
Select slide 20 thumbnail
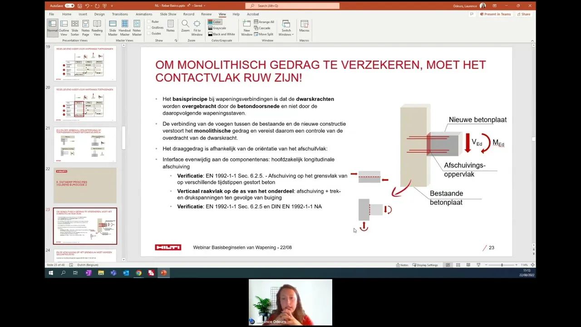[85, 104]
